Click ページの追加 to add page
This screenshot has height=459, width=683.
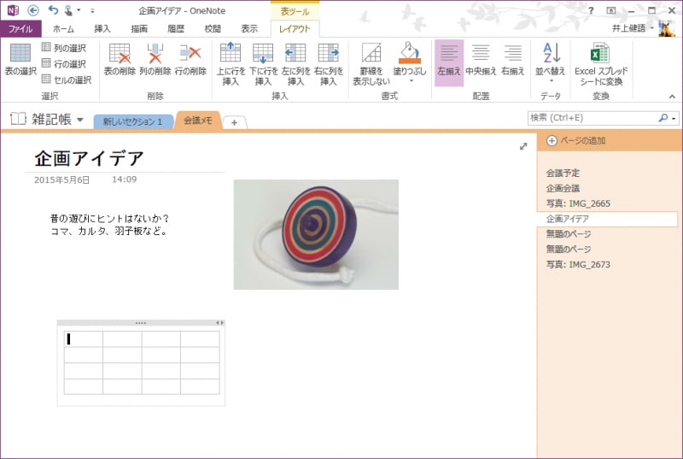coord(578,141)
